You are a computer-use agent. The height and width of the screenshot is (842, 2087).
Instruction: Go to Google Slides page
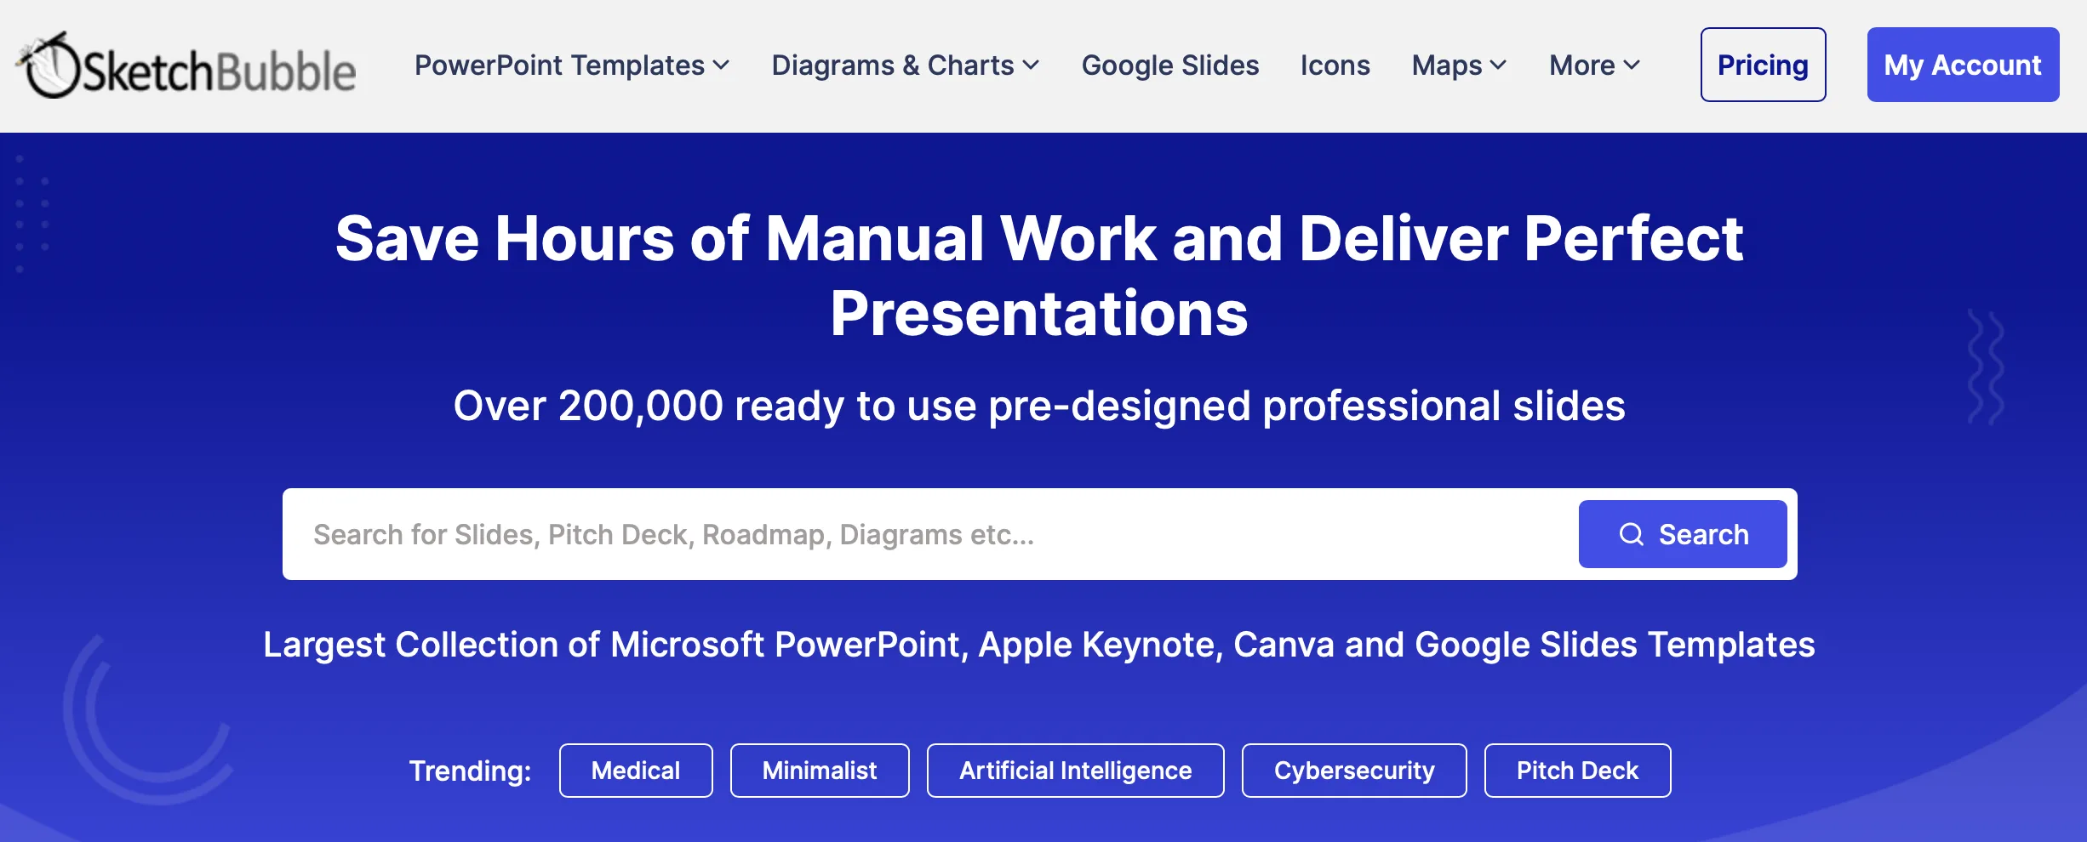[x=1170, y=65]
